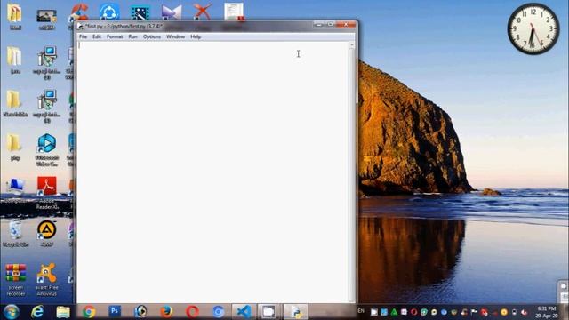Screen dimensions: 569x320
Task: Open Windows Explorer from the taskbar
Action: [63, 312]
